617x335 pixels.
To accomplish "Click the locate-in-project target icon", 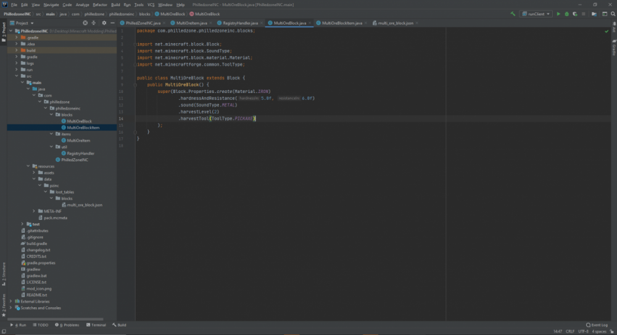I will 85,23.
